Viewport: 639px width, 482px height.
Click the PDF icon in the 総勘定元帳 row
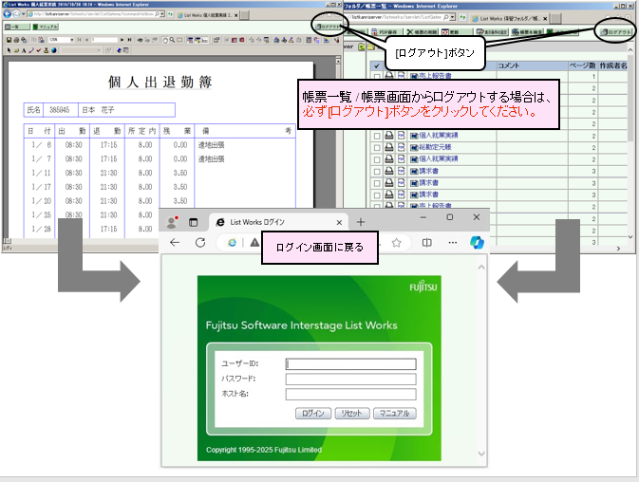(x=401, y=147)
